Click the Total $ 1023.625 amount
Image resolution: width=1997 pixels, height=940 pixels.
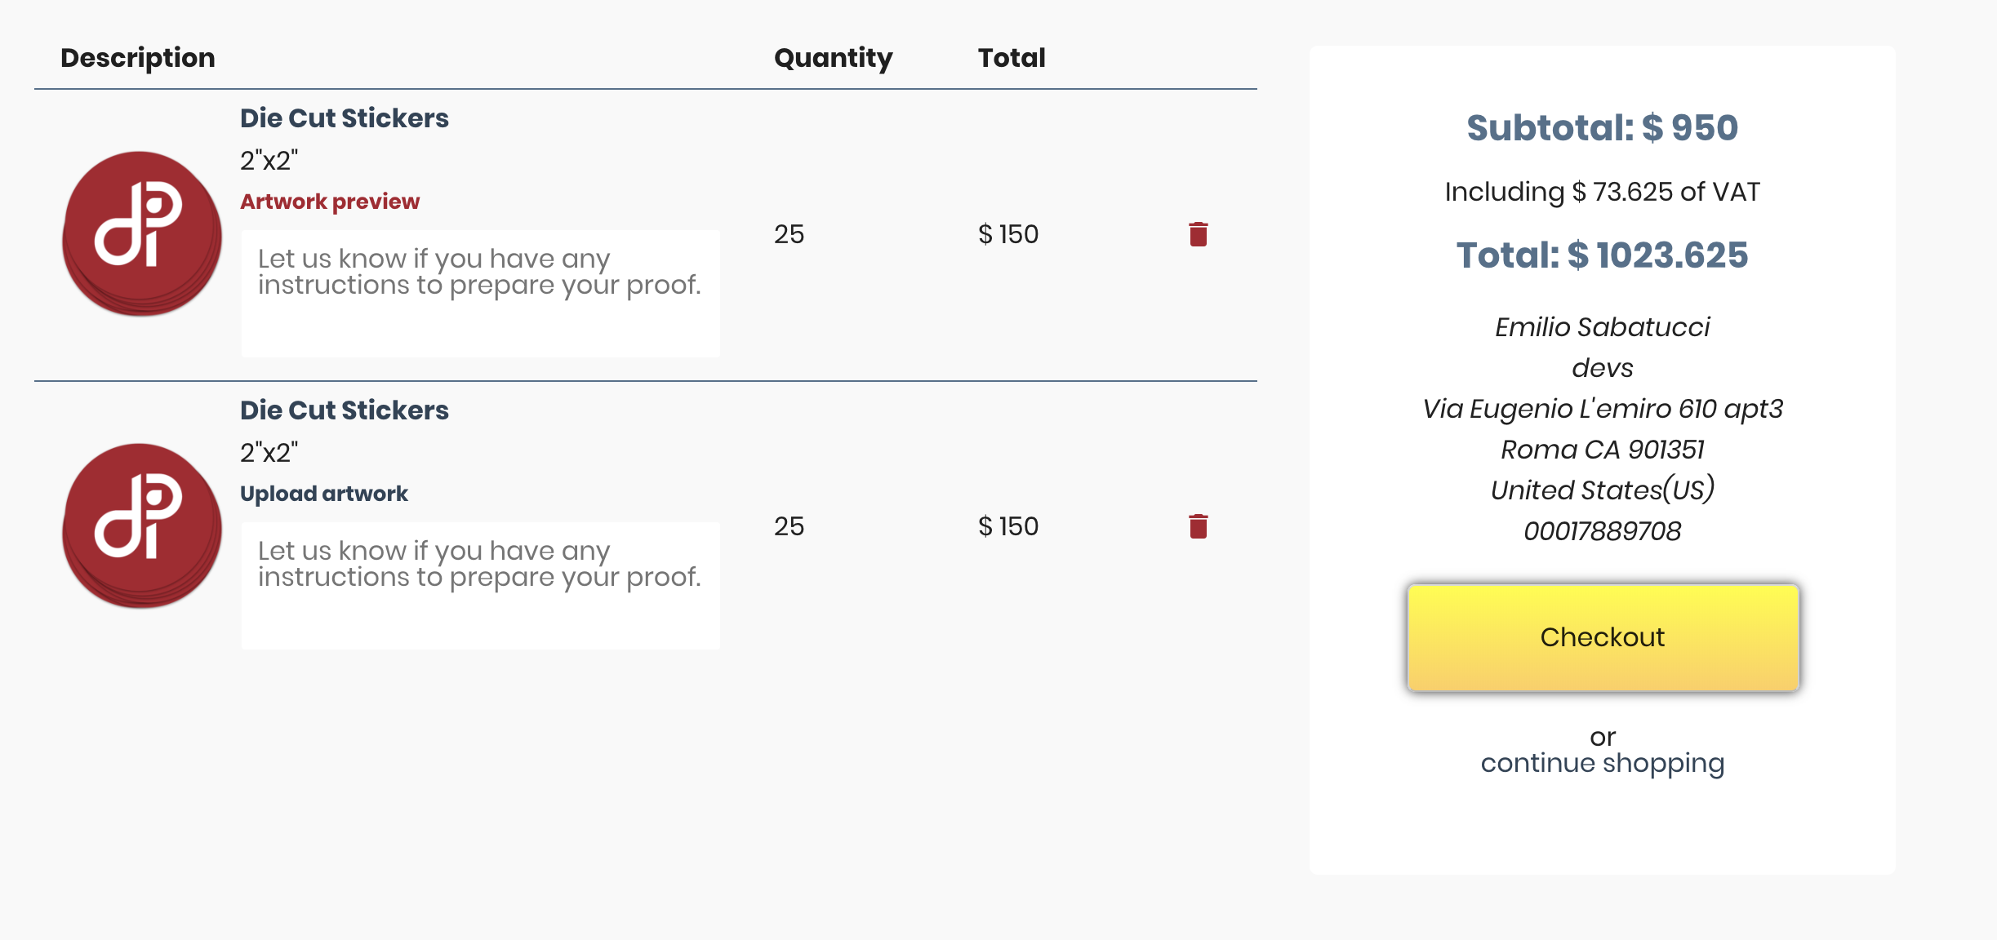pos(1602,255)
